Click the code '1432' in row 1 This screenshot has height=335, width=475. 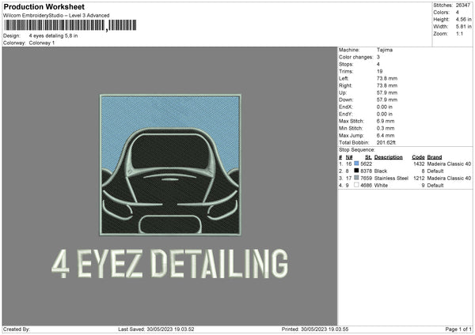pos(419,164)
